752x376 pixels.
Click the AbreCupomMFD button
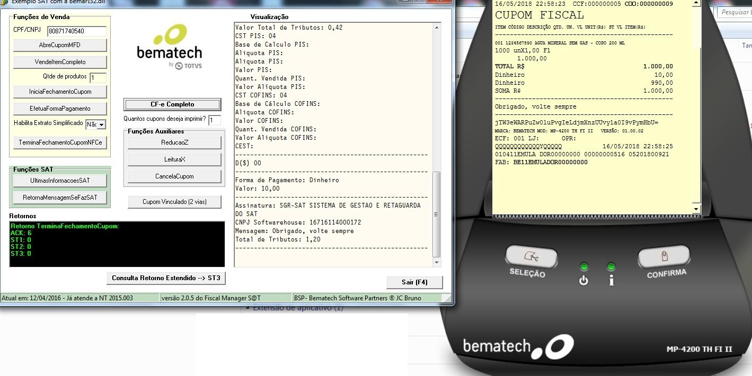point(60,45)
